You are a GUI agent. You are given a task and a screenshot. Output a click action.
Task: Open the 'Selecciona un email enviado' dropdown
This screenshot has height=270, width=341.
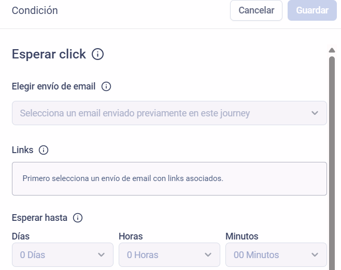coord(169,113)
